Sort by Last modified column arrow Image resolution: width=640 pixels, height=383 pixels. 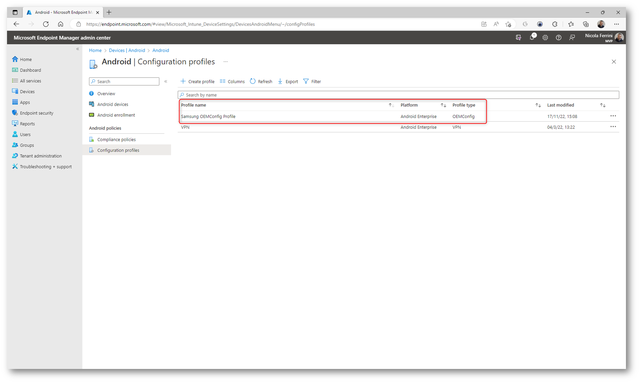coord(603,105)
